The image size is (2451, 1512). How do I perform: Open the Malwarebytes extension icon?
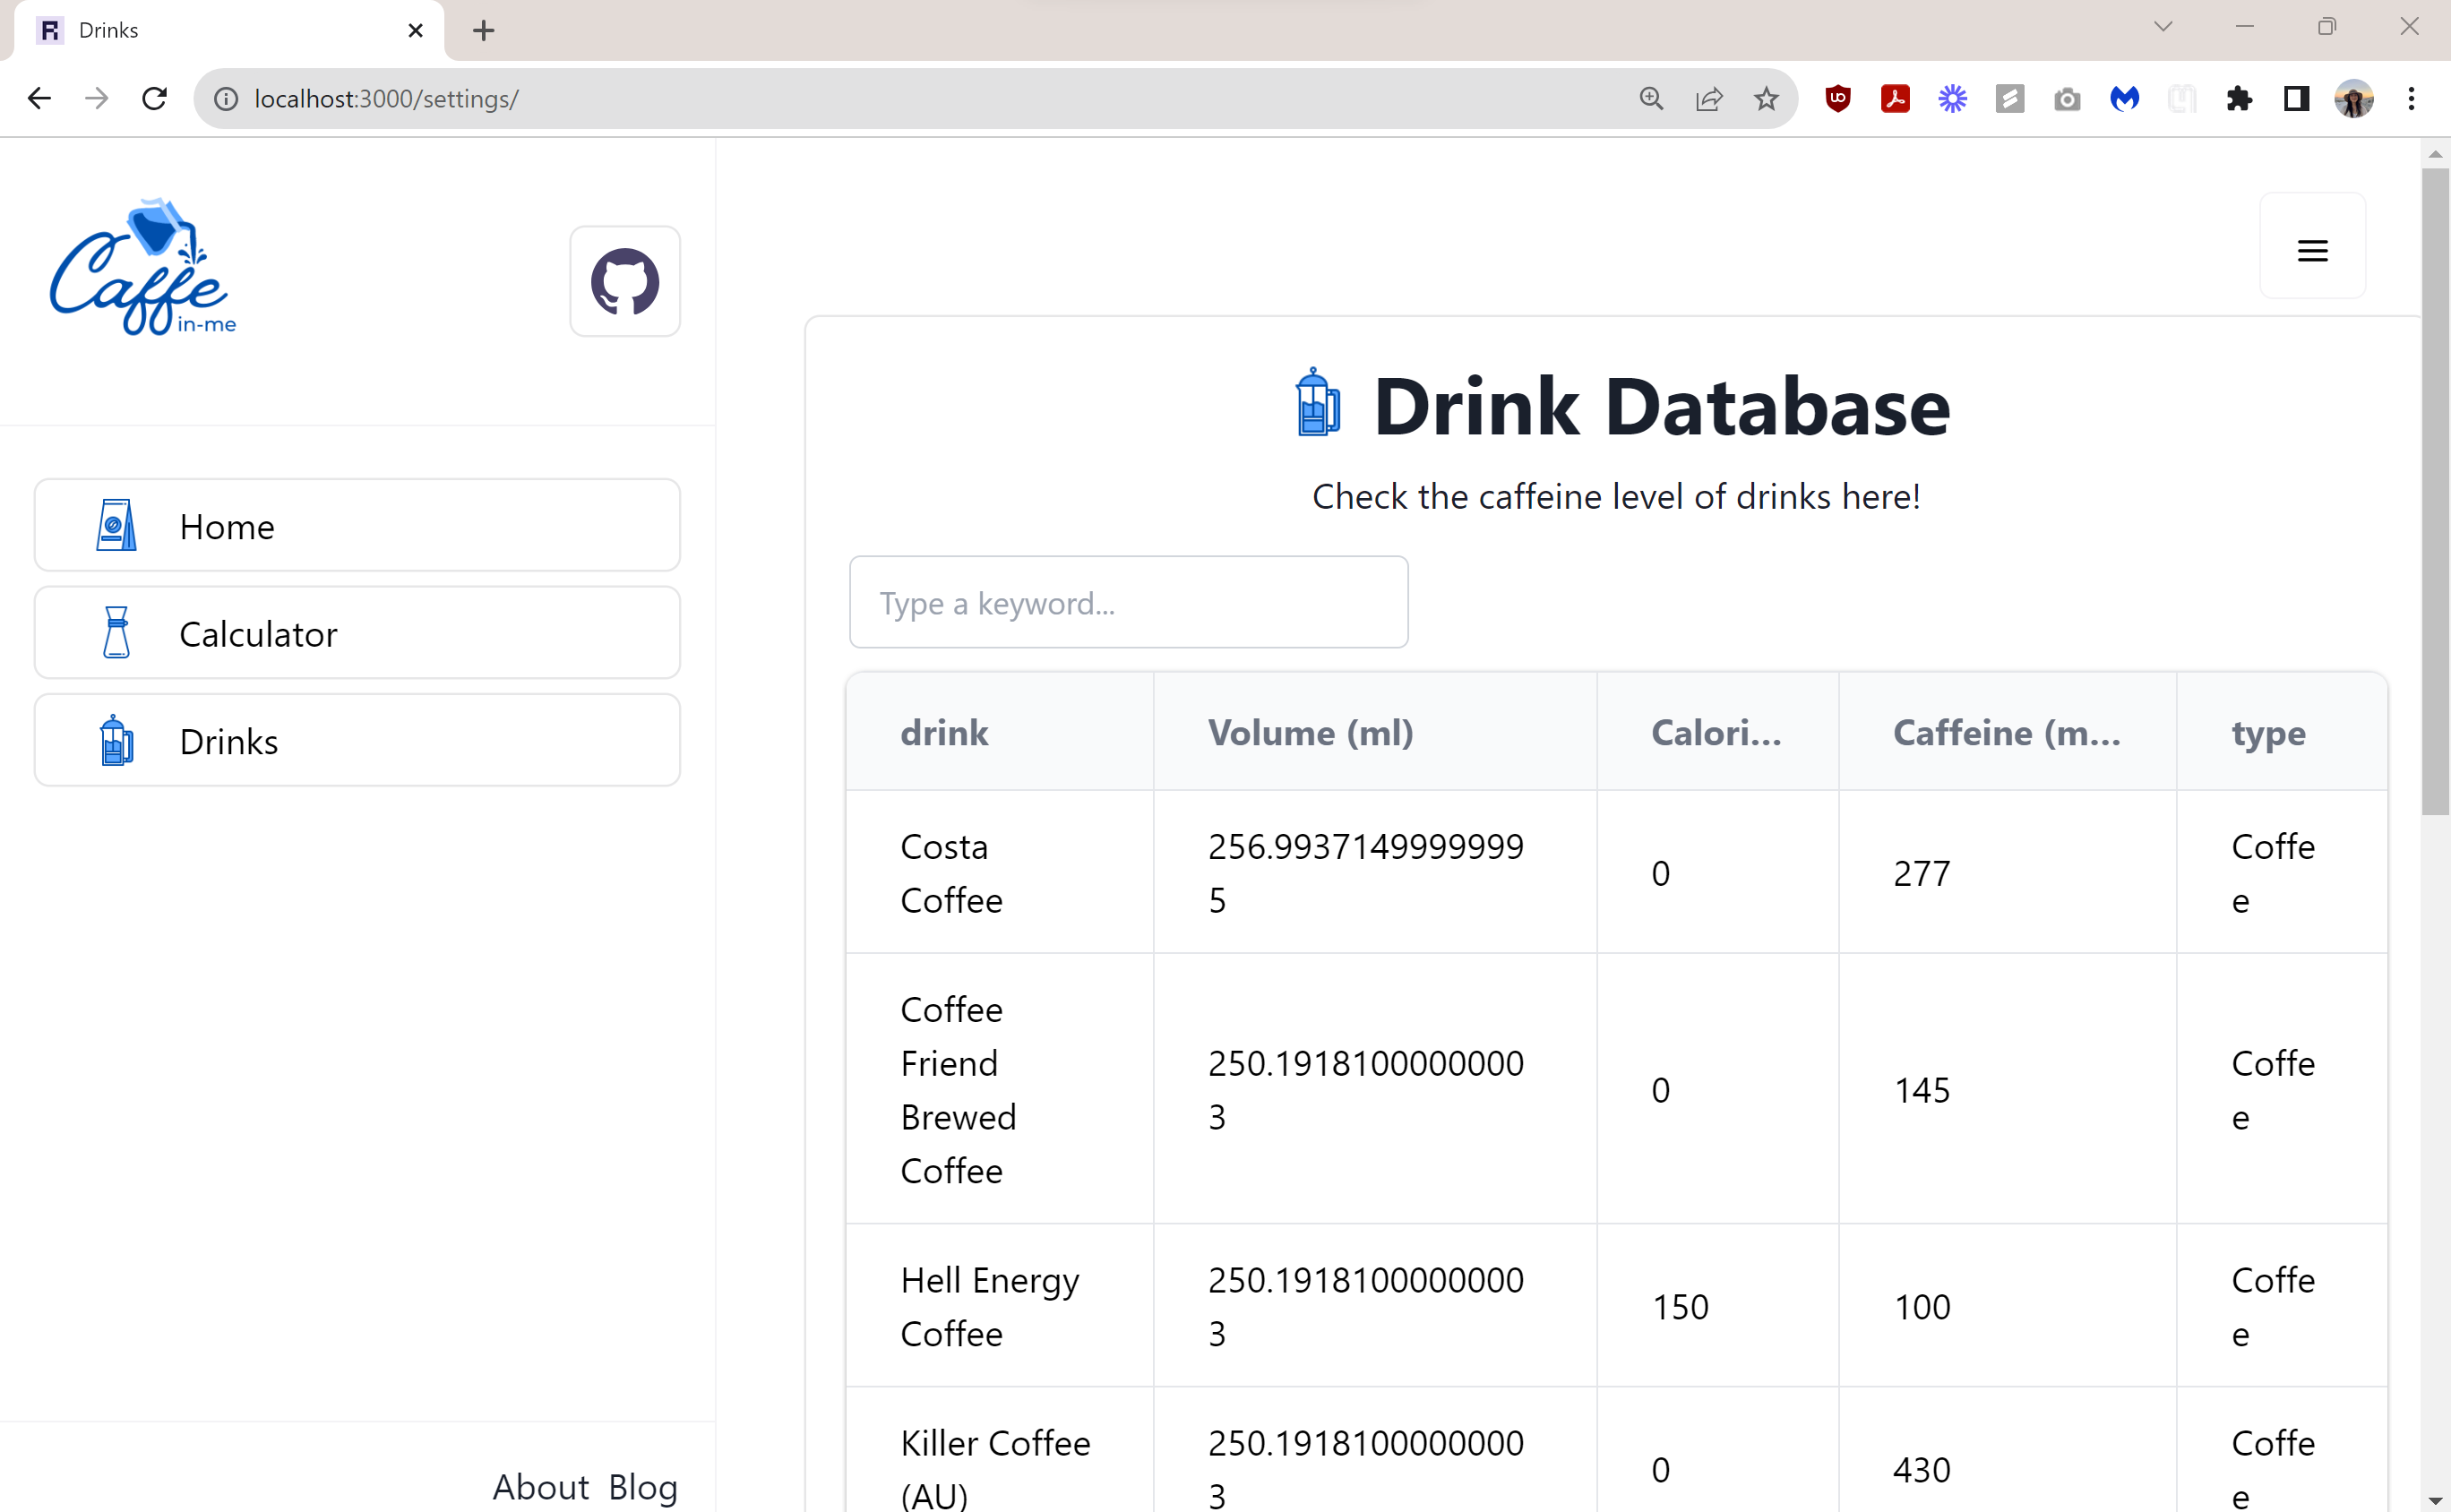2124,99
